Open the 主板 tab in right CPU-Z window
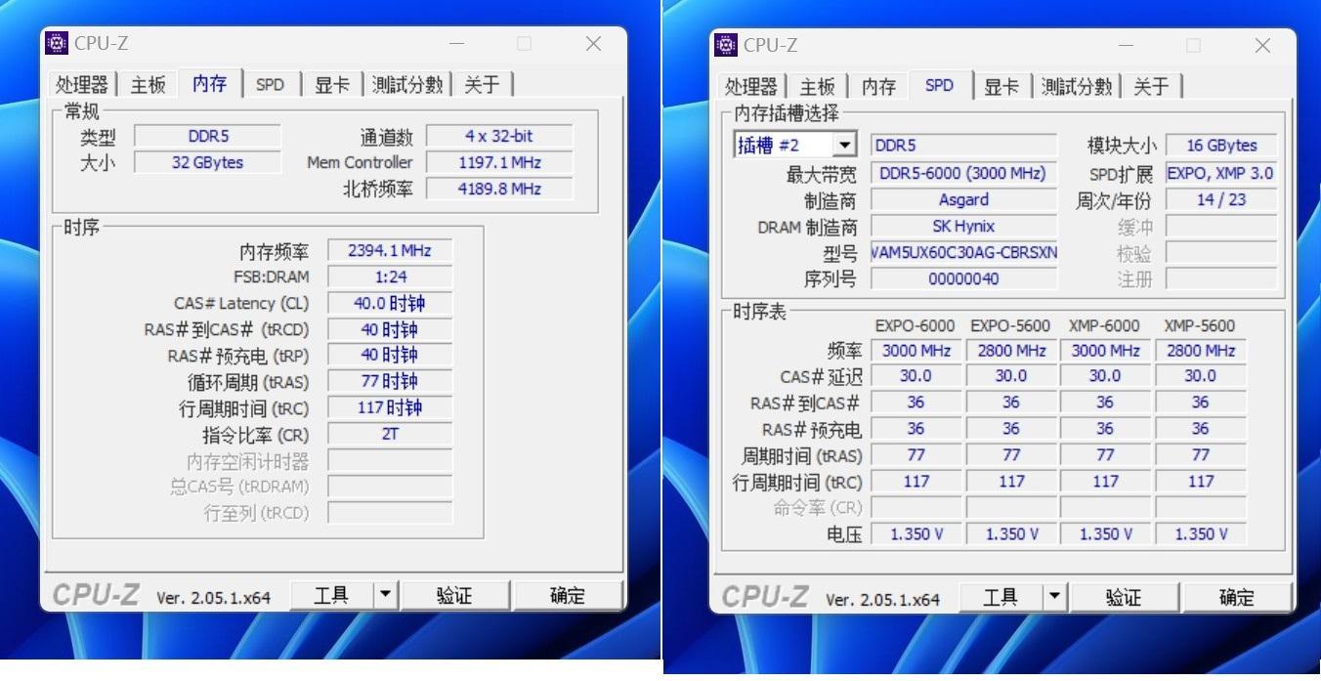 coord(818,87)
